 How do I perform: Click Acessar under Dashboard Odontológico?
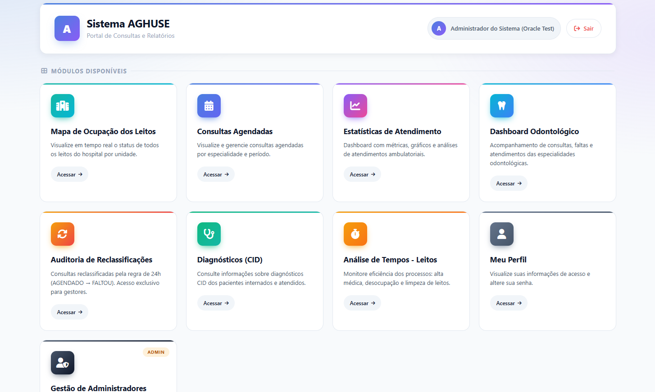click(509, 183)
